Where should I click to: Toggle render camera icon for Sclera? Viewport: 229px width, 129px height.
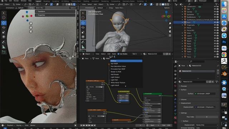(218, 49)
